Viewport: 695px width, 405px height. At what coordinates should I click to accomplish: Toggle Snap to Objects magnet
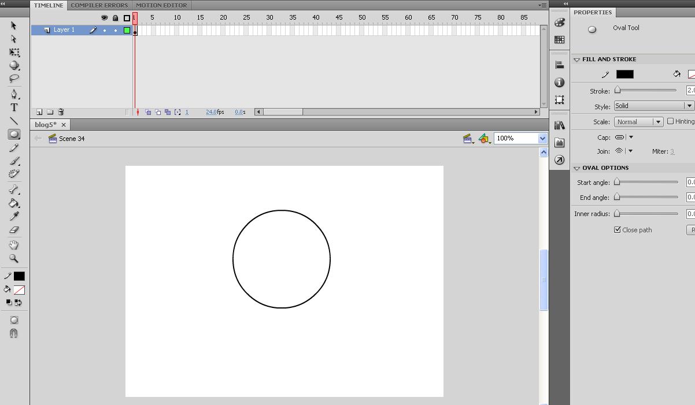pyautogui.click(x=14, y=333)
